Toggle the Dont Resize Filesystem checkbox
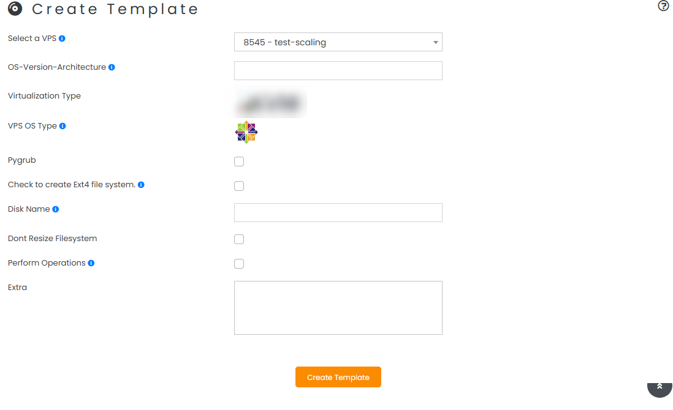Screen dimensions: 673x410 pos(238,239)
